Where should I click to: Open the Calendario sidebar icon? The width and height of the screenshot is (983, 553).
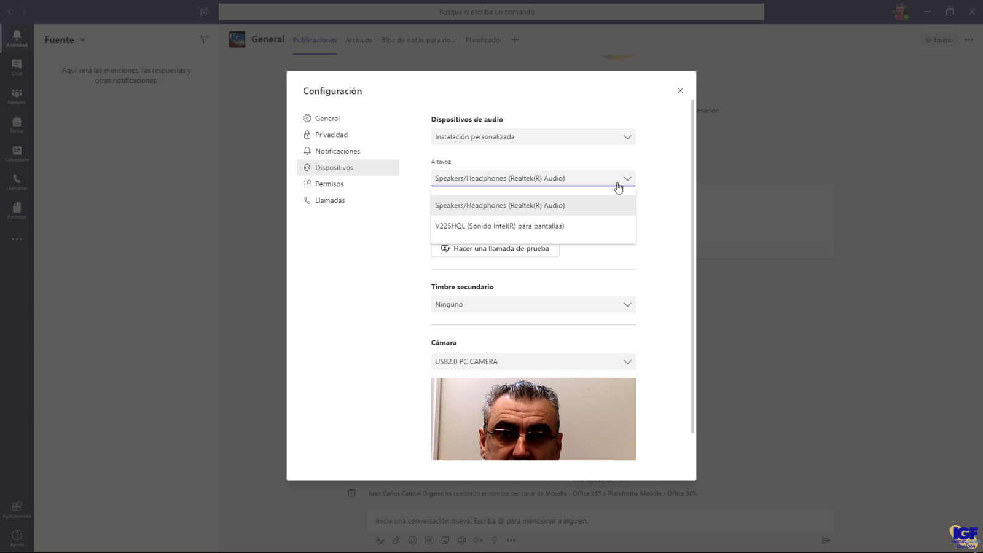click(17, 154)
